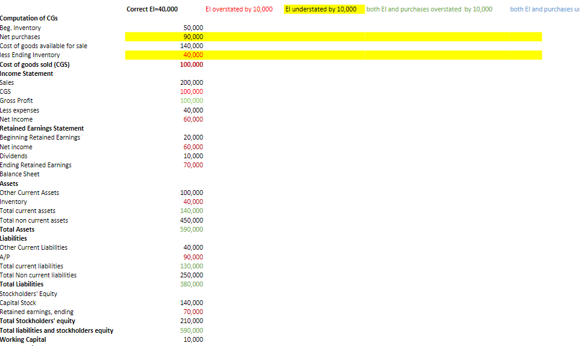The width and height of the screenshot is (581, 346).
Task: Select the Total Stockholders' equity value 210,000
Action: (x=192, y=321)
